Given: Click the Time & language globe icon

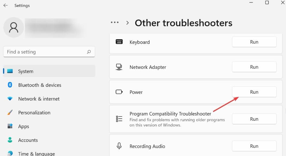Looking at the screenshot, I should coord(10,153).
